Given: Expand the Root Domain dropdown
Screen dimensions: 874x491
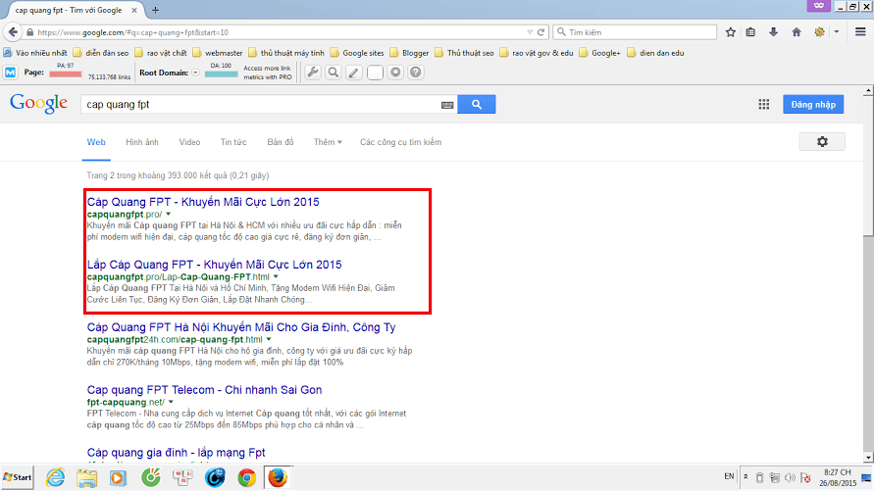Looking at the screenshot, I should click(195, 73).
